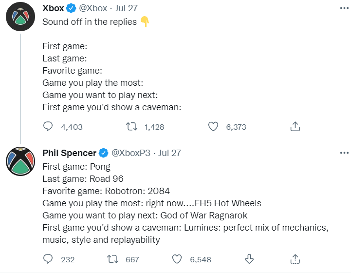The width and height of the screenshot is (351, 274).
Task: Click the Xbox verified badge
Action: (x=71, y=9)
